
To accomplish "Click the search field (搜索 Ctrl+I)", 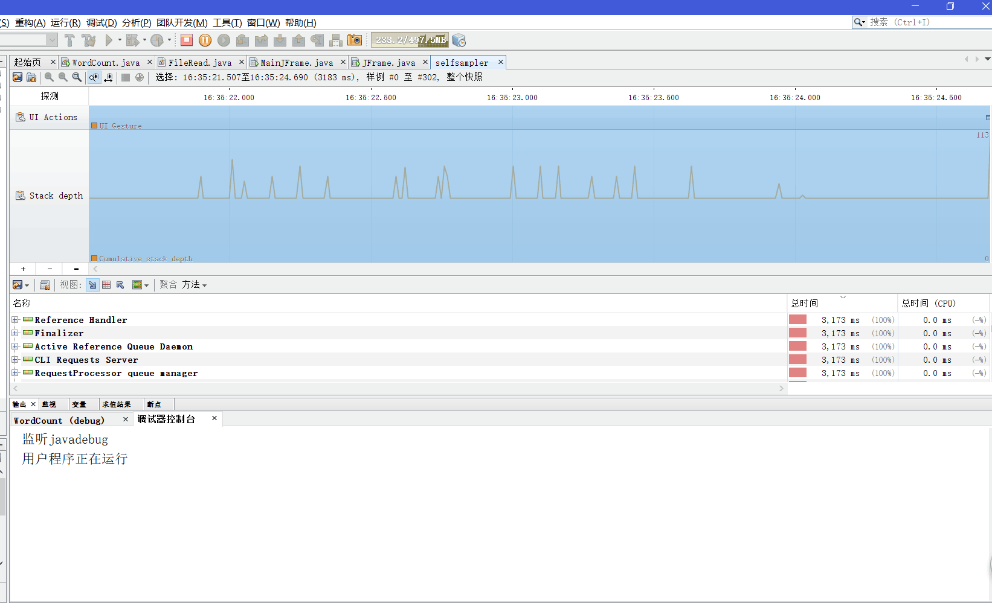I will [921, 22].
